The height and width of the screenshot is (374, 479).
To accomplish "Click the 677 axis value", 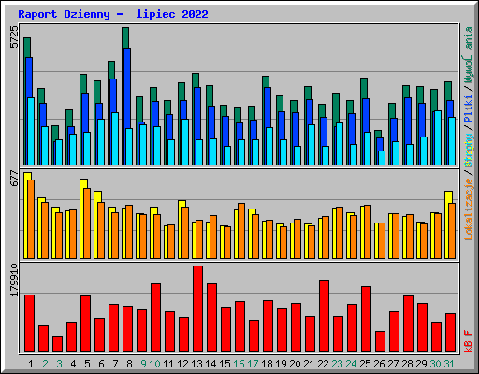I will coord(14,179).
